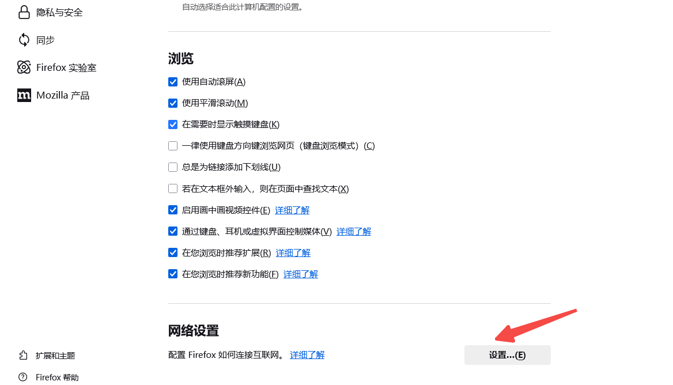
Task: Click the lock icon for 隐私与安全
Action: click(x=24, y=12)
